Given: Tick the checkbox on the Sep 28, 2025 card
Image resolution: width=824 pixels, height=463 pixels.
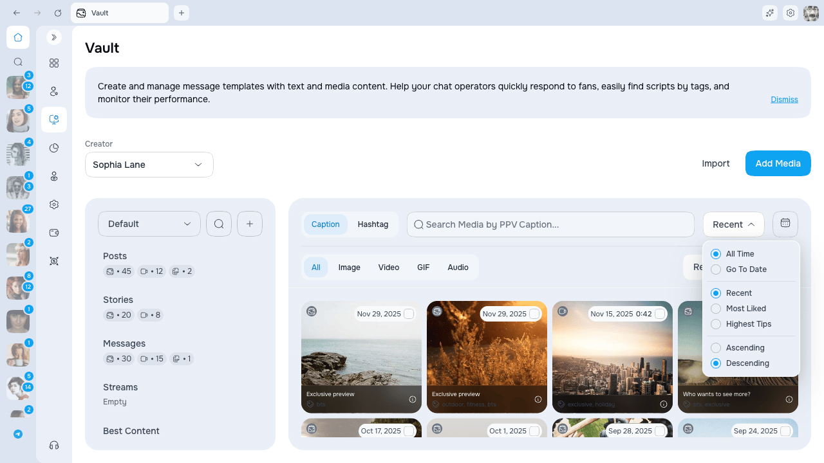Looking at the screenshot, I should click(x=660, y=431).
